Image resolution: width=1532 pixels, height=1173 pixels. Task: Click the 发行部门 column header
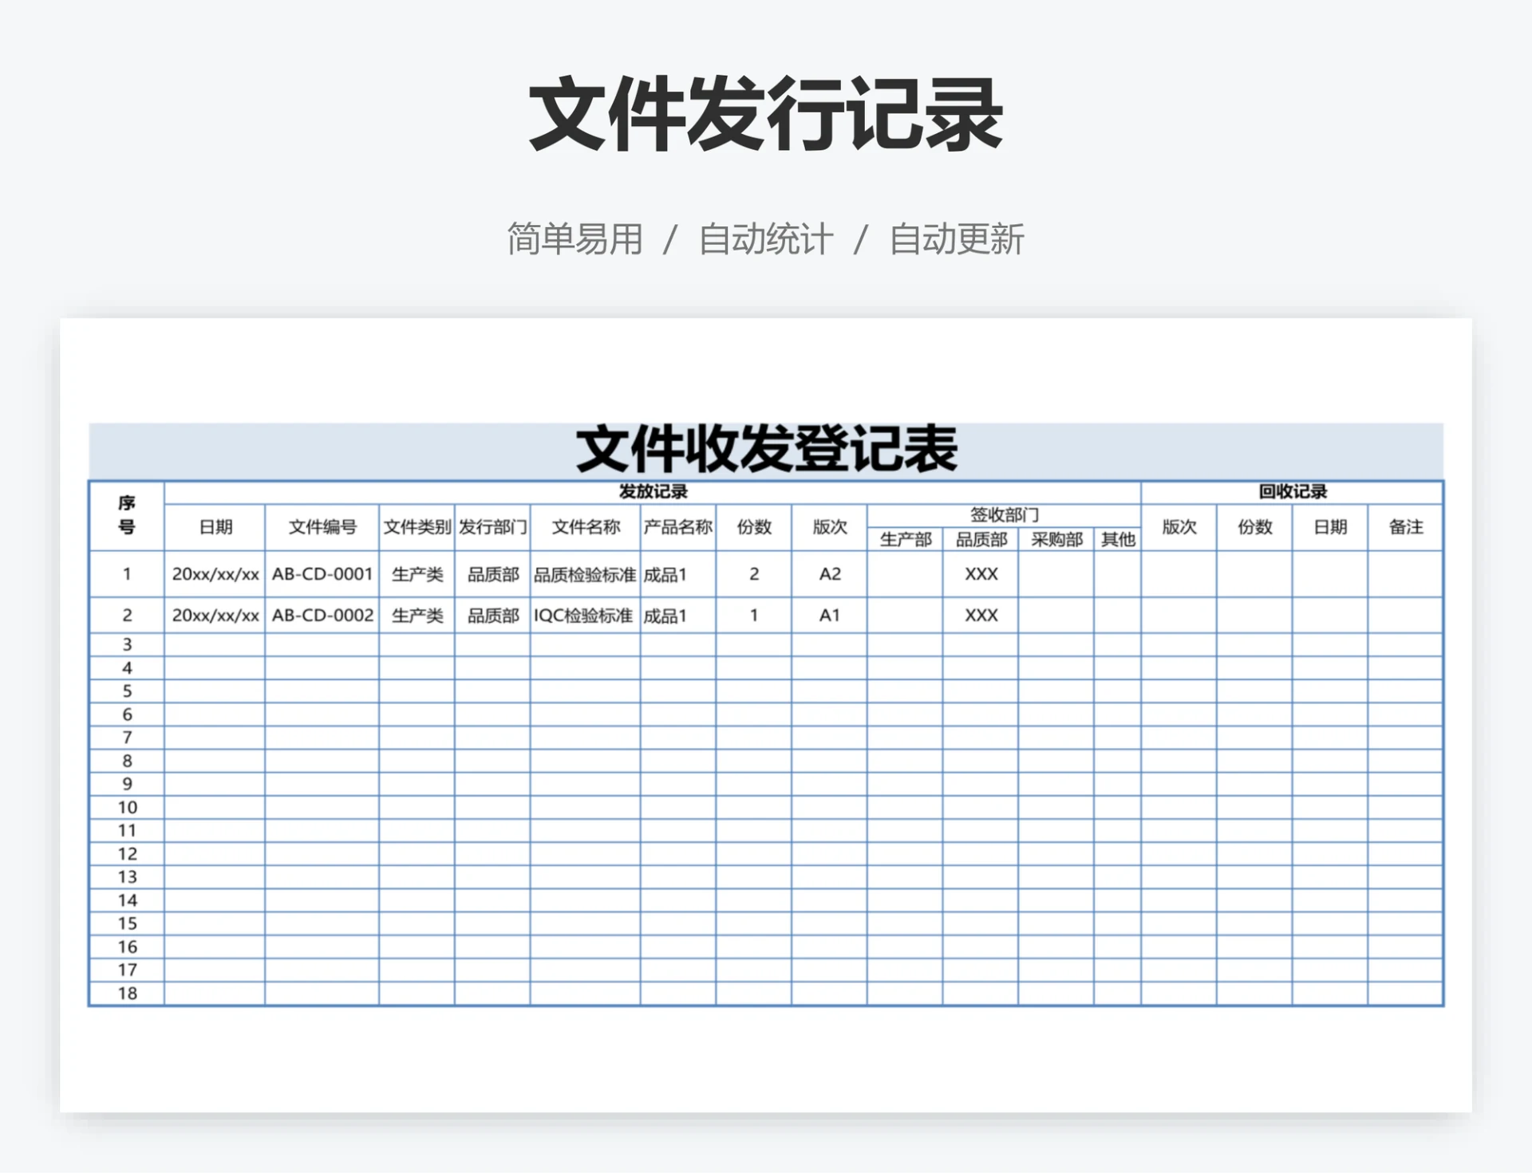click(x=491, y=527)
